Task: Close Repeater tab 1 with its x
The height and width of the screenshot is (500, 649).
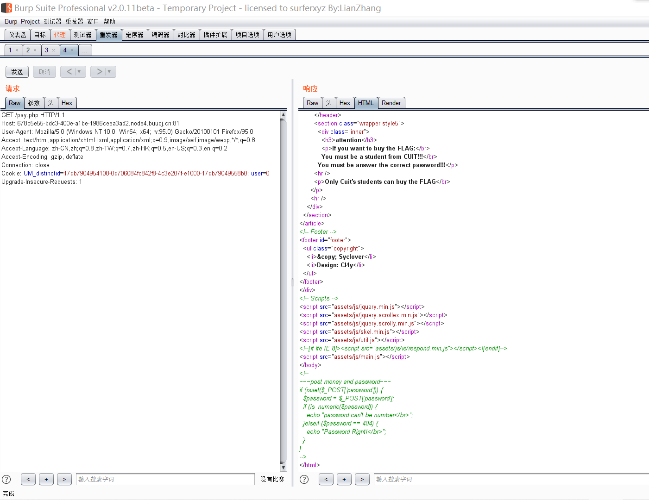Action: [17, 50]
